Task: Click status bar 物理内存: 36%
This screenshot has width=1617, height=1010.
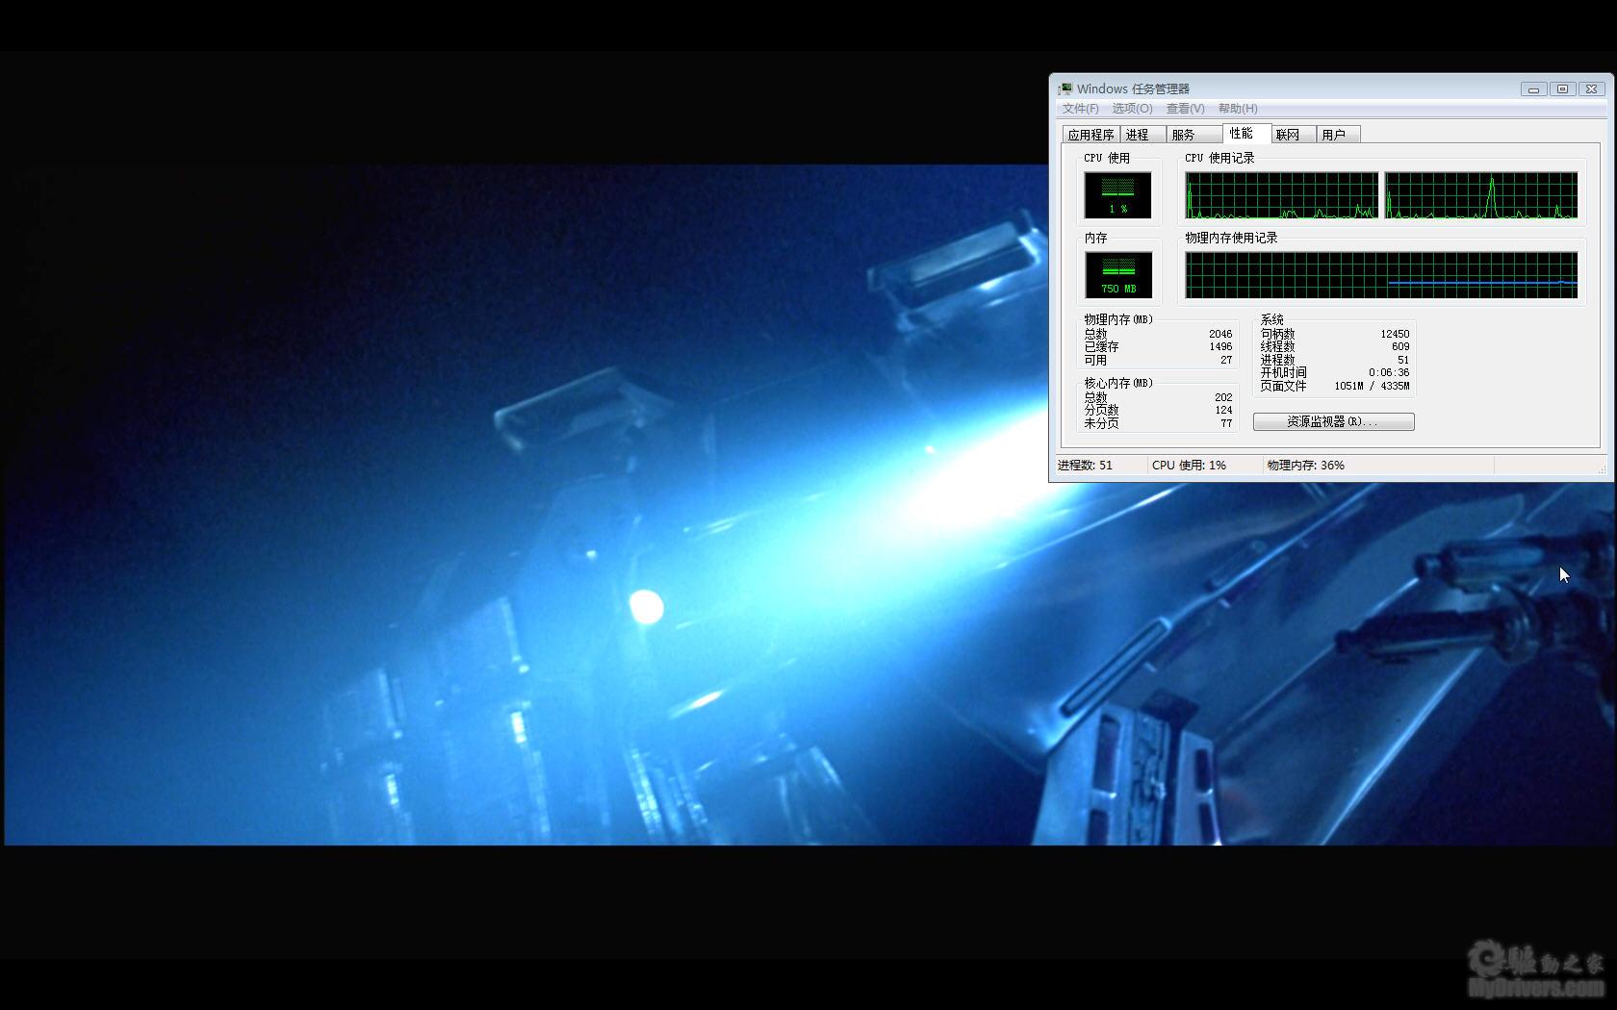Action: point(1306,465)
